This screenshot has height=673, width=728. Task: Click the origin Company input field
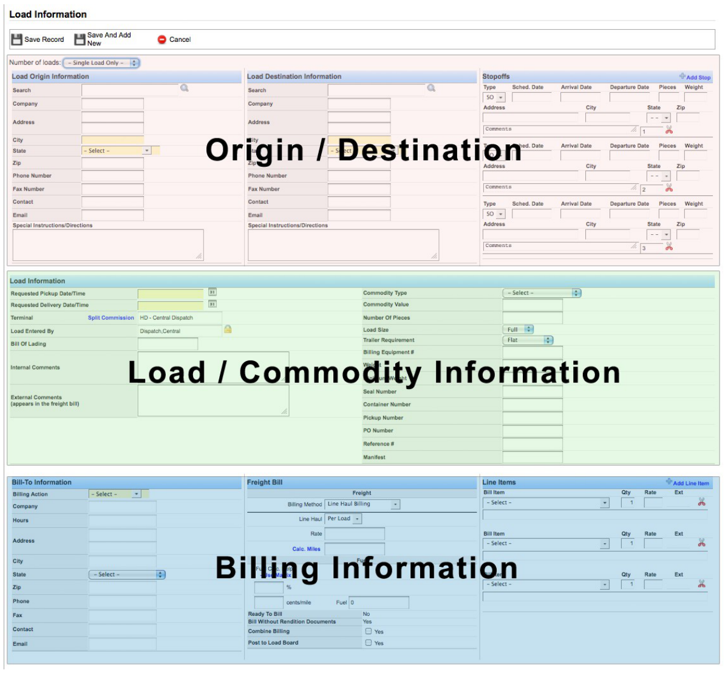coord(113,104)
